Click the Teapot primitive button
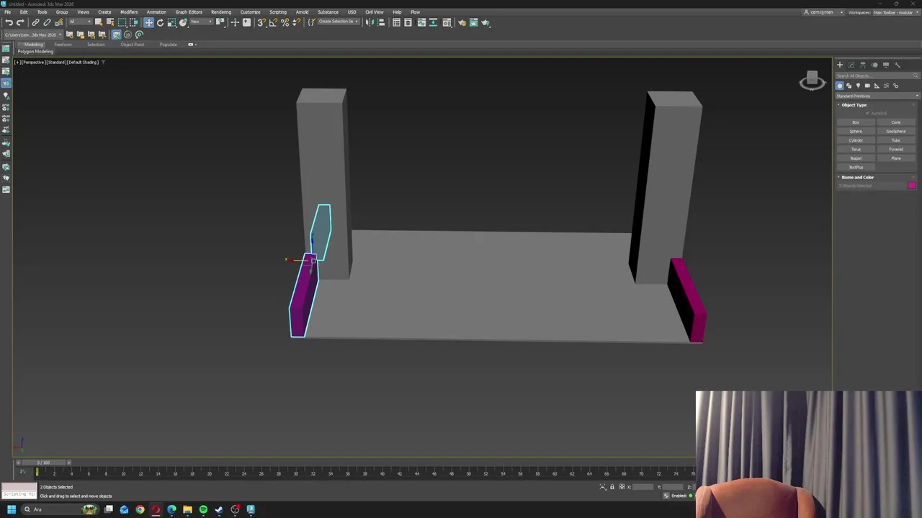This screenshot has height=518, width=922. tap(856, 158)
